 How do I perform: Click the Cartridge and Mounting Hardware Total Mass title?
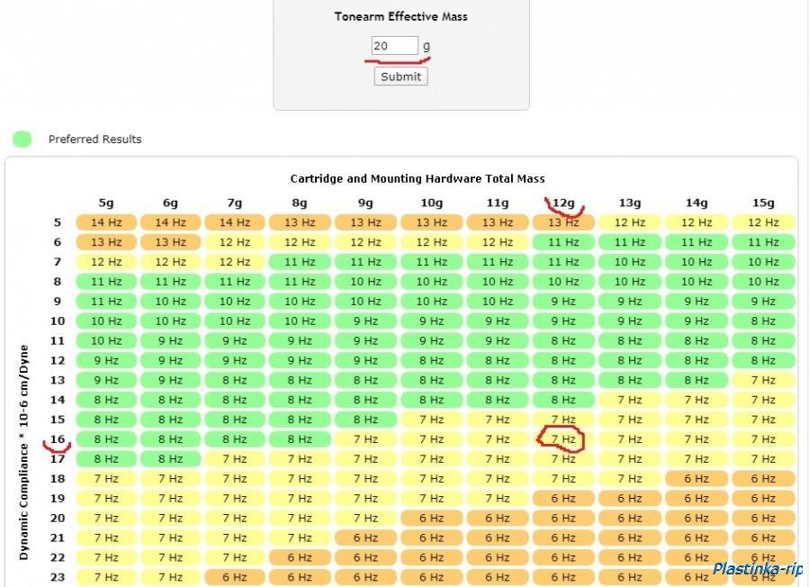pos(417,178)
